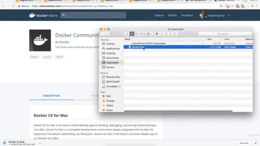Click Show All downloads button
This screenshot has width=260, height=146.
click(244, 143)
